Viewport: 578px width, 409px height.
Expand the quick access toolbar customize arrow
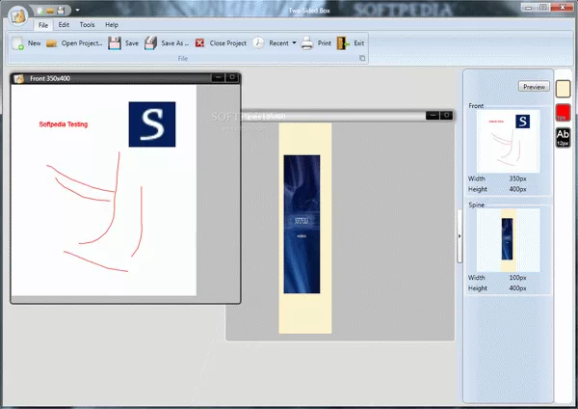coord(77,10)
